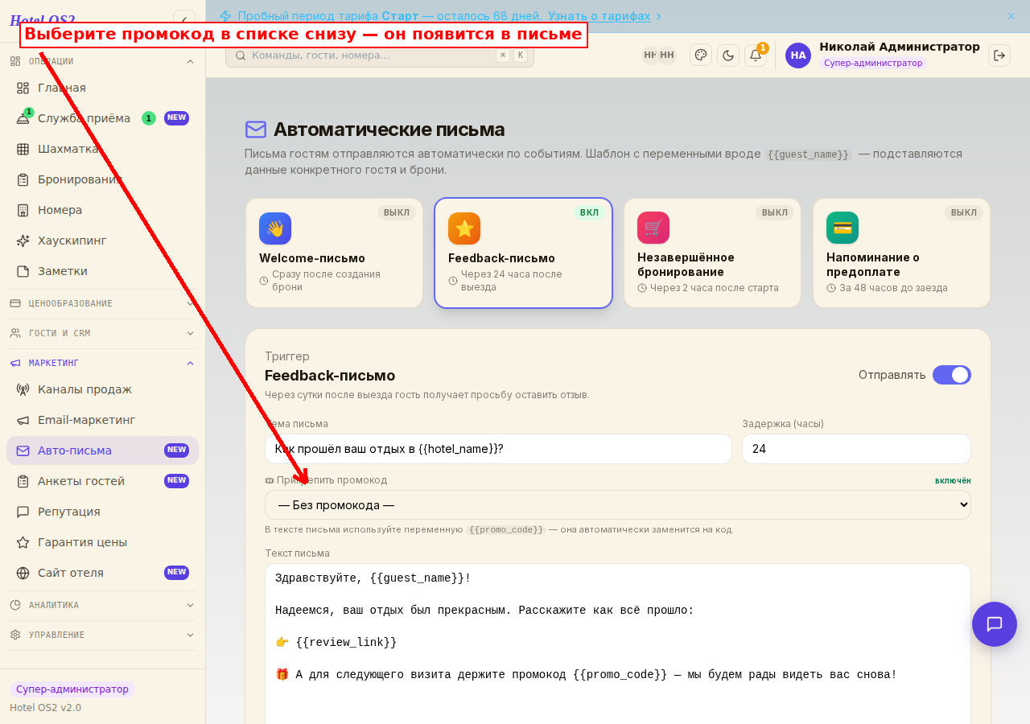The image size is (1030, 724).
Task: Follow the Узнать о тарифах link
Action: coord(599,16)
